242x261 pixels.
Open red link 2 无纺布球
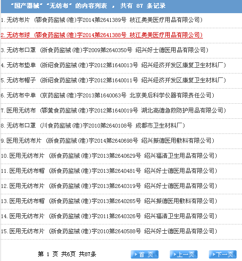(101, 35)
